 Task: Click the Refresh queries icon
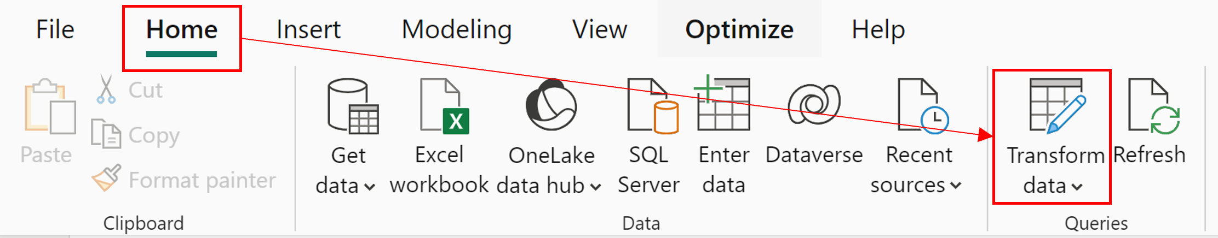[x=1153, y=106]
